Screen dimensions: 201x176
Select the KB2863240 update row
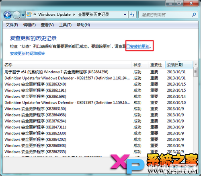pos(98,84)
